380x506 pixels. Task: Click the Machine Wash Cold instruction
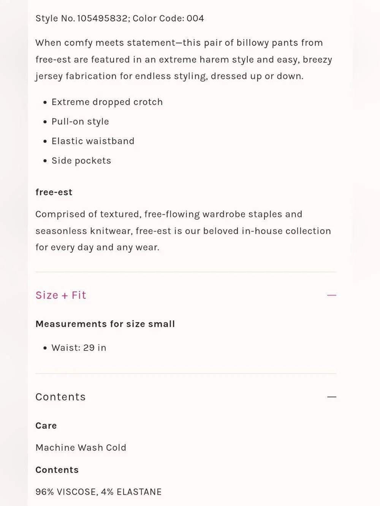click(x=81, y=448)
